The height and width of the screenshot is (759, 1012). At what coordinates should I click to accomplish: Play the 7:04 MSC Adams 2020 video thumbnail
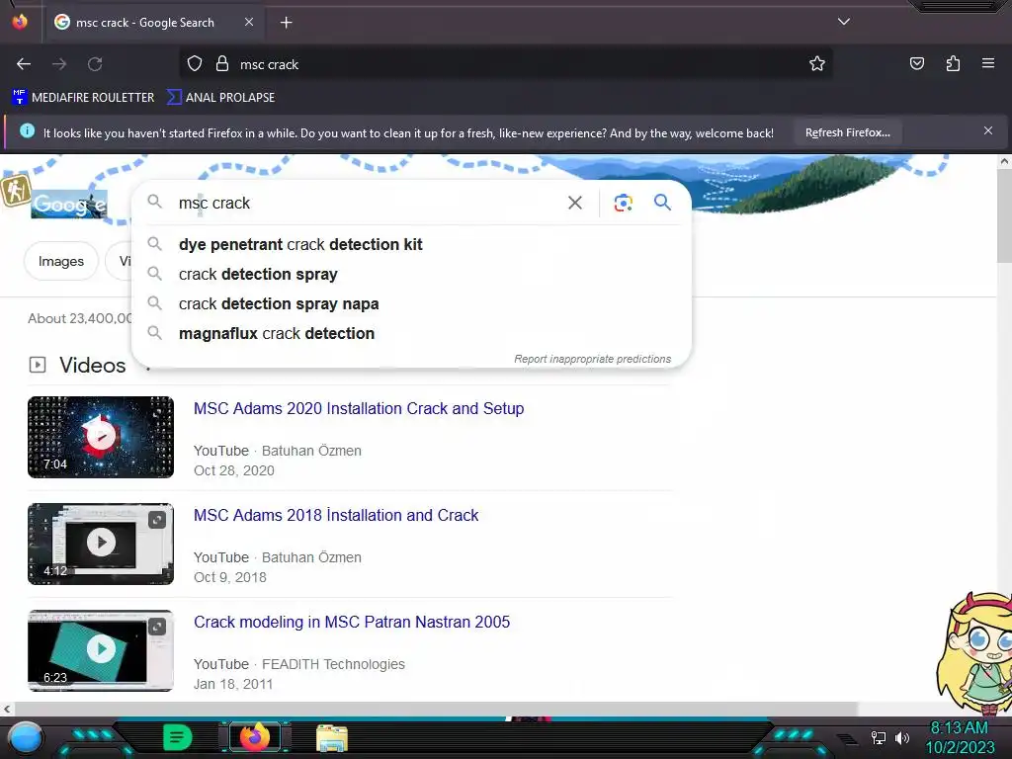[101, 437]
